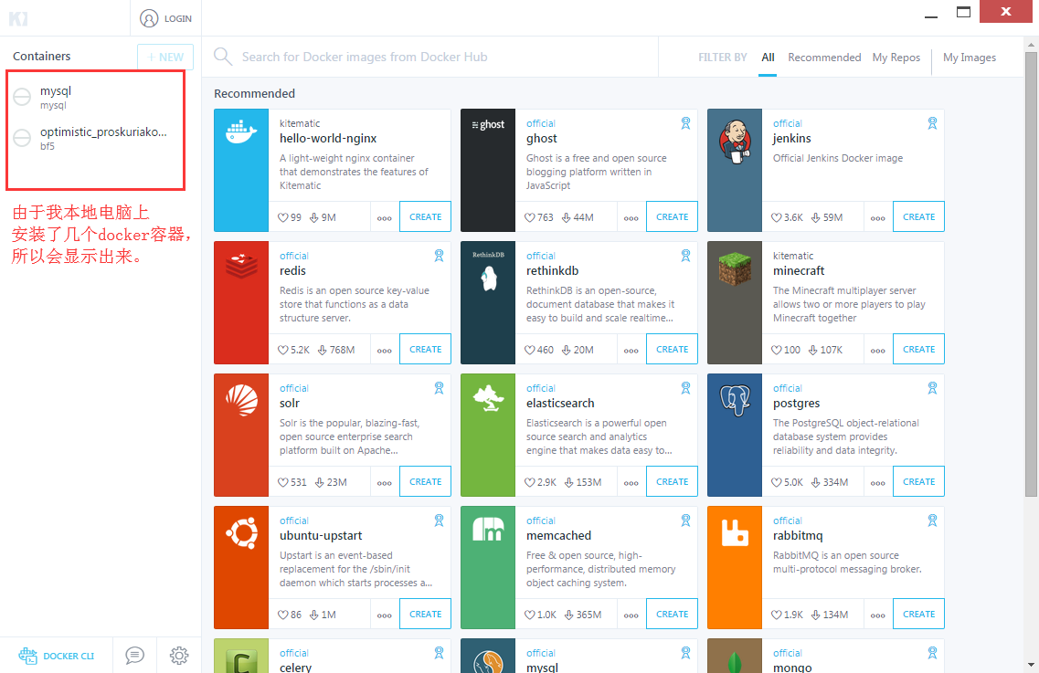Click the vertical scrollbar thumb
The image size is (1039, 673).
pyautogui.click(x=1031, y=274)
